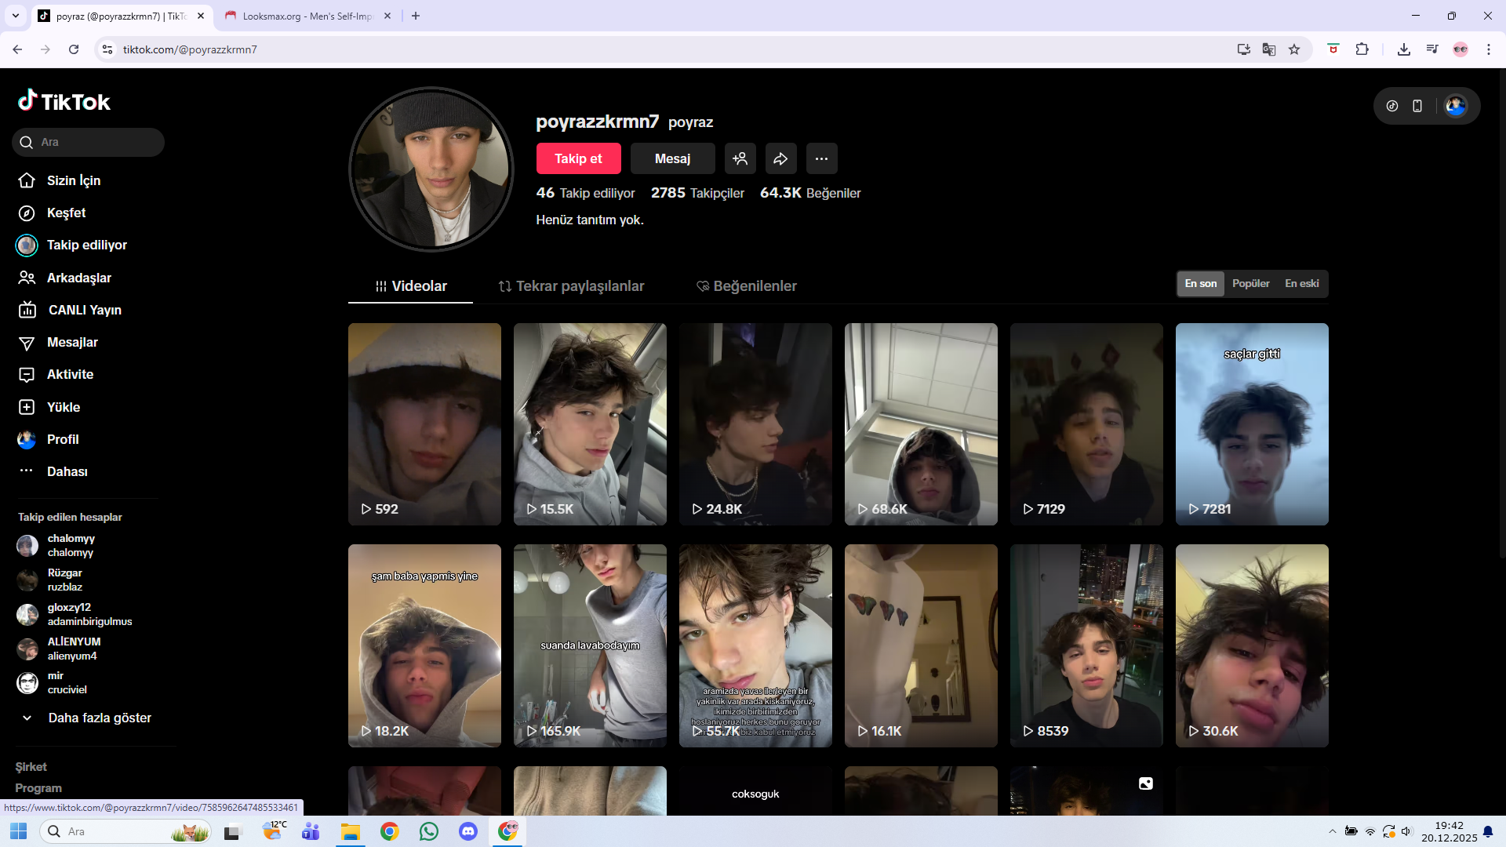Click the share profile arrow icon
Viewport: 1506px width, 847px height.
point(780,158)
